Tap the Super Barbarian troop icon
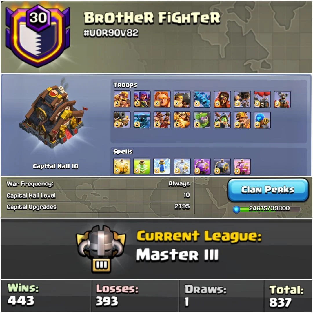The width and height of the screenshot is (313, 313). (x=122, y=99)
